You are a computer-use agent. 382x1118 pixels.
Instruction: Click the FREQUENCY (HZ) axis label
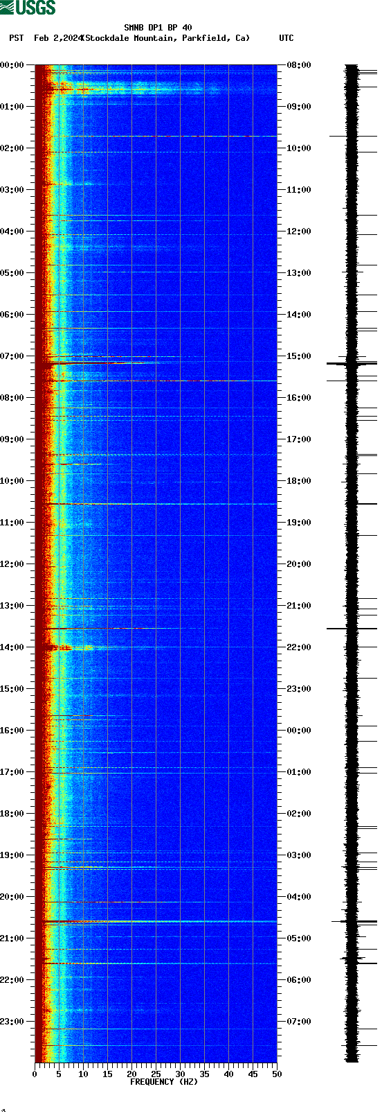point(164,1082)
